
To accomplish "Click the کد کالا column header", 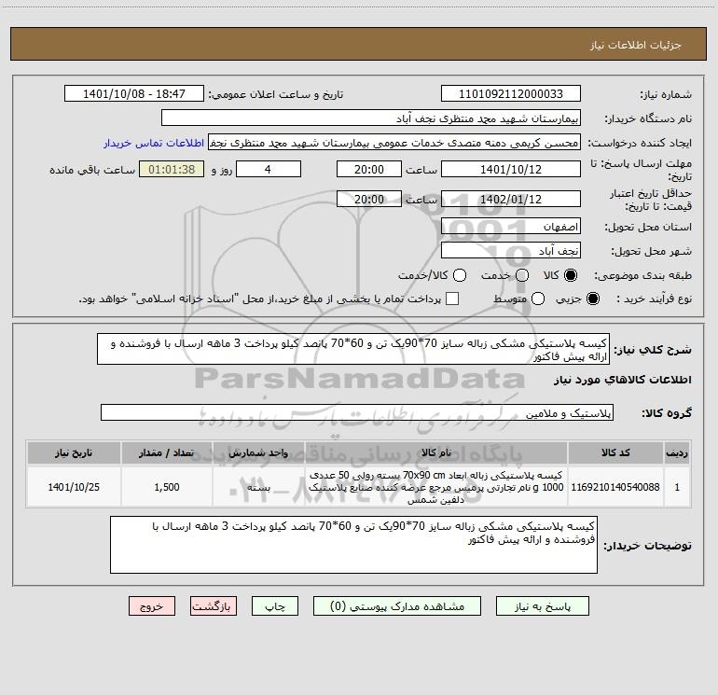I will click(x=615, y=452).
